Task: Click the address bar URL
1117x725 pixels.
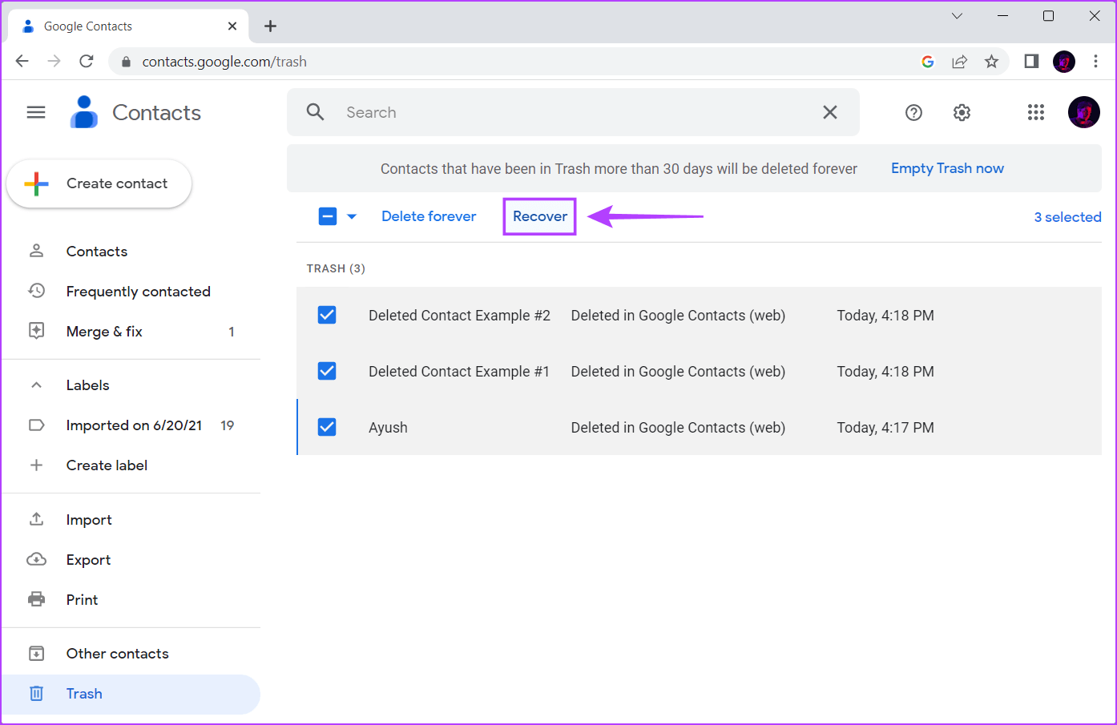Action: coord(224,62)
